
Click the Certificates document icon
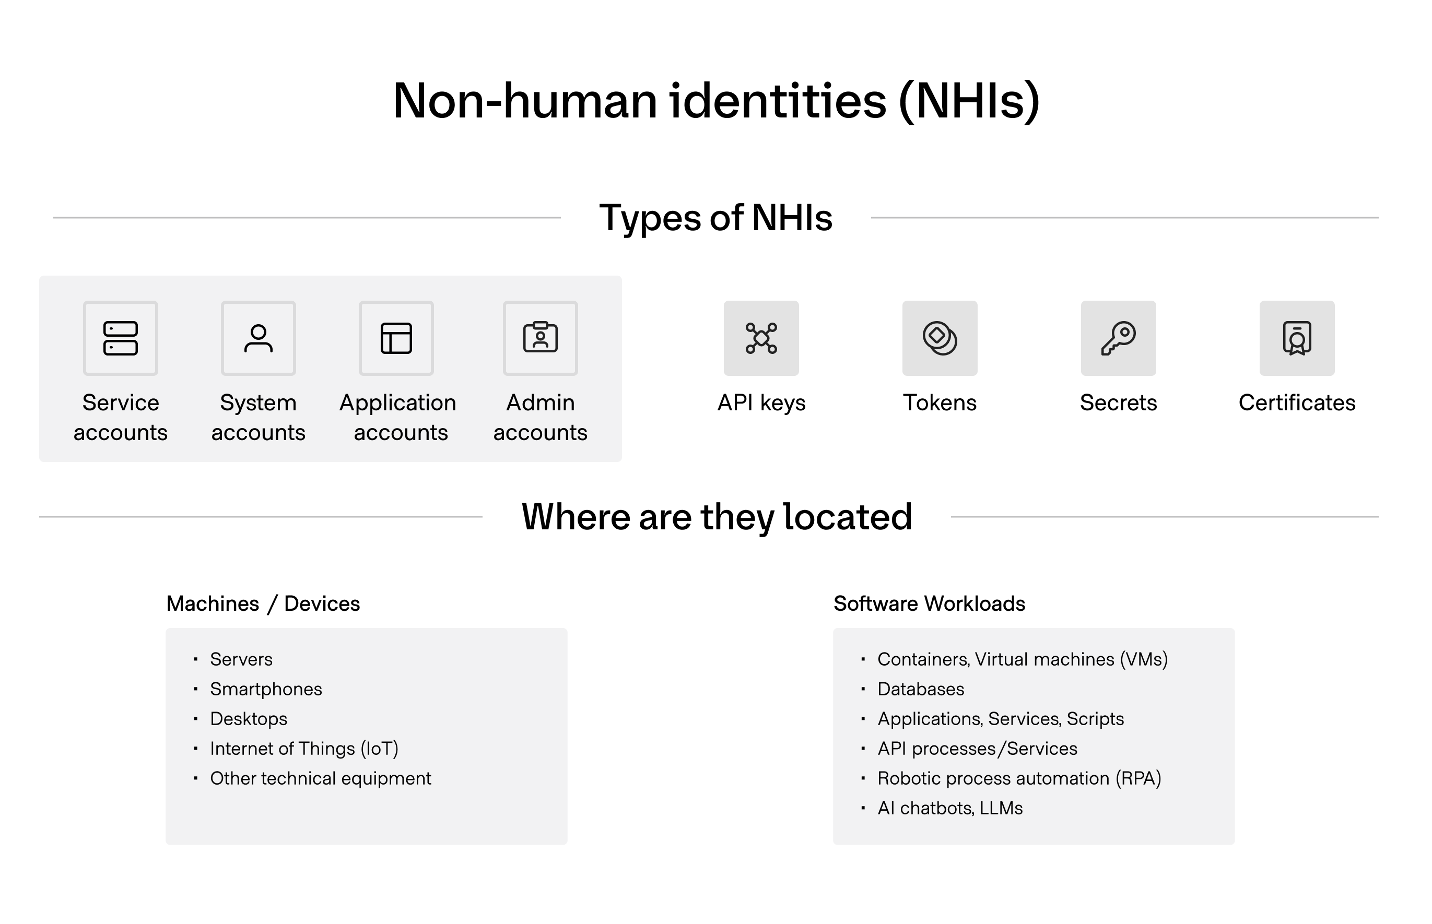click(1297, 338)
